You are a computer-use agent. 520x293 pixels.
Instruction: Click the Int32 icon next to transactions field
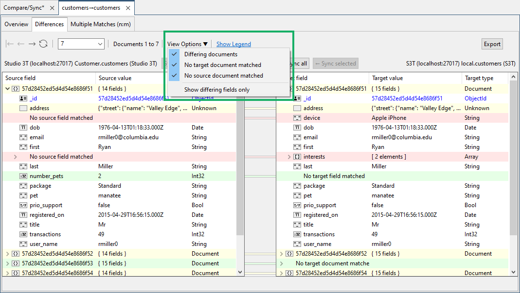click(x=22, y=234)
